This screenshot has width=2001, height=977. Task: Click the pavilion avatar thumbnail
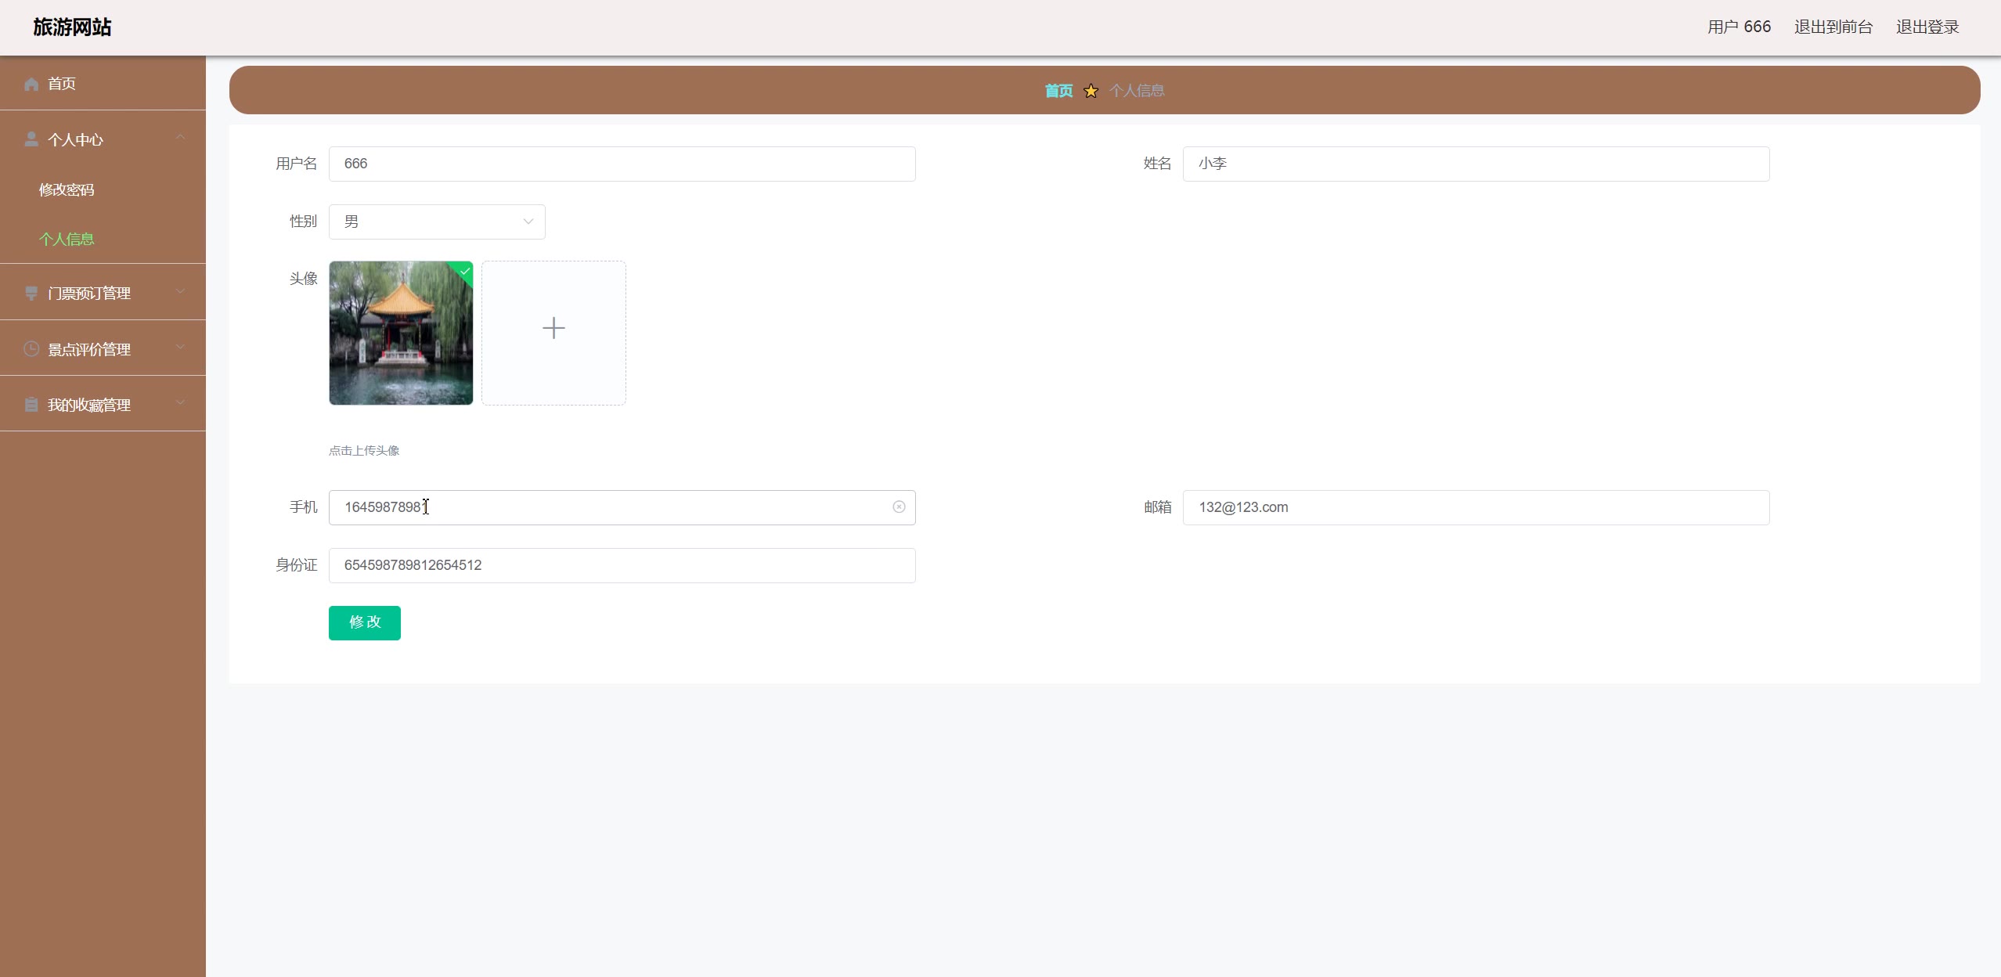[401, 333]
